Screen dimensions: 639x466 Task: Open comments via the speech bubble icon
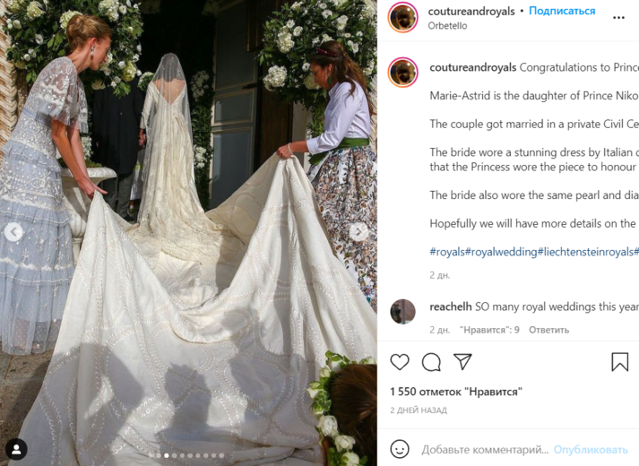431,362
